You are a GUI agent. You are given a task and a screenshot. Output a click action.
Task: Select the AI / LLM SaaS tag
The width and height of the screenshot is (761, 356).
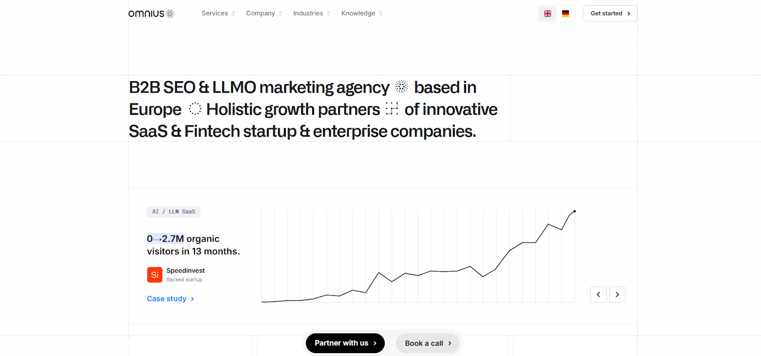174,212
